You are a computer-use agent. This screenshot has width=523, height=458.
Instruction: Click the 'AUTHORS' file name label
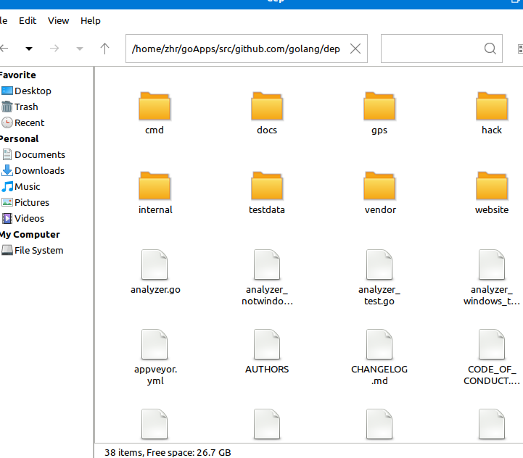tap(267, 370)
